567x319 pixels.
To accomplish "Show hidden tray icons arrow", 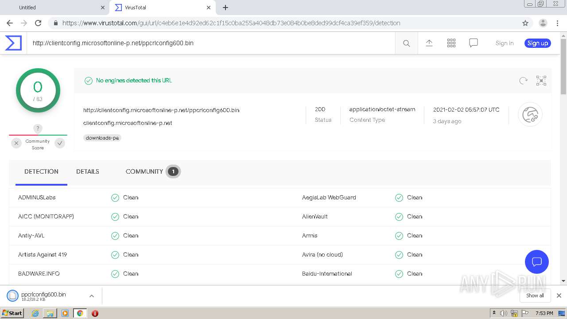I will click(494, 313).
